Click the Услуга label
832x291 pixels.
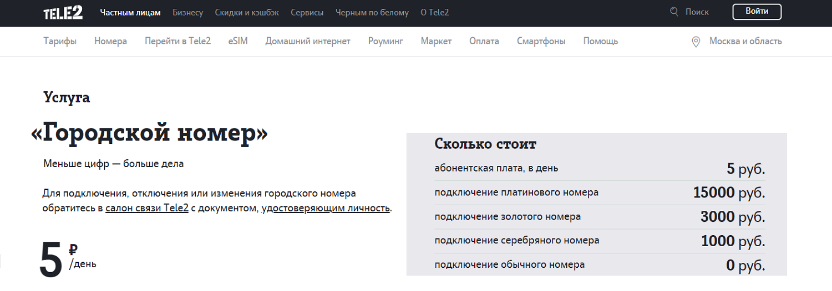tap(67, 98)
